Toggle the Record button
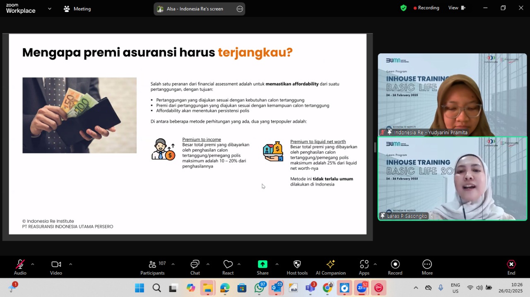The width and height of the screenshot is (530, 297). (x=395, y=267)
